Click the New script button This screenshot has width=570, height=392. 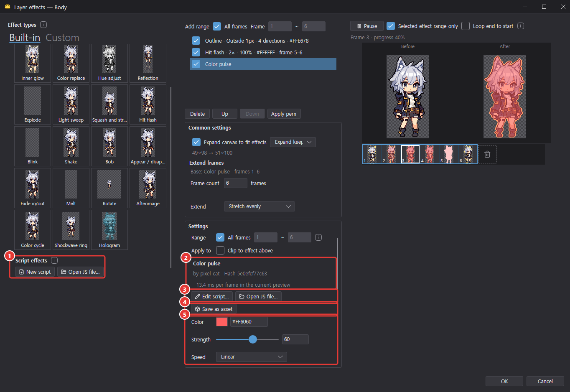point(35,272)
